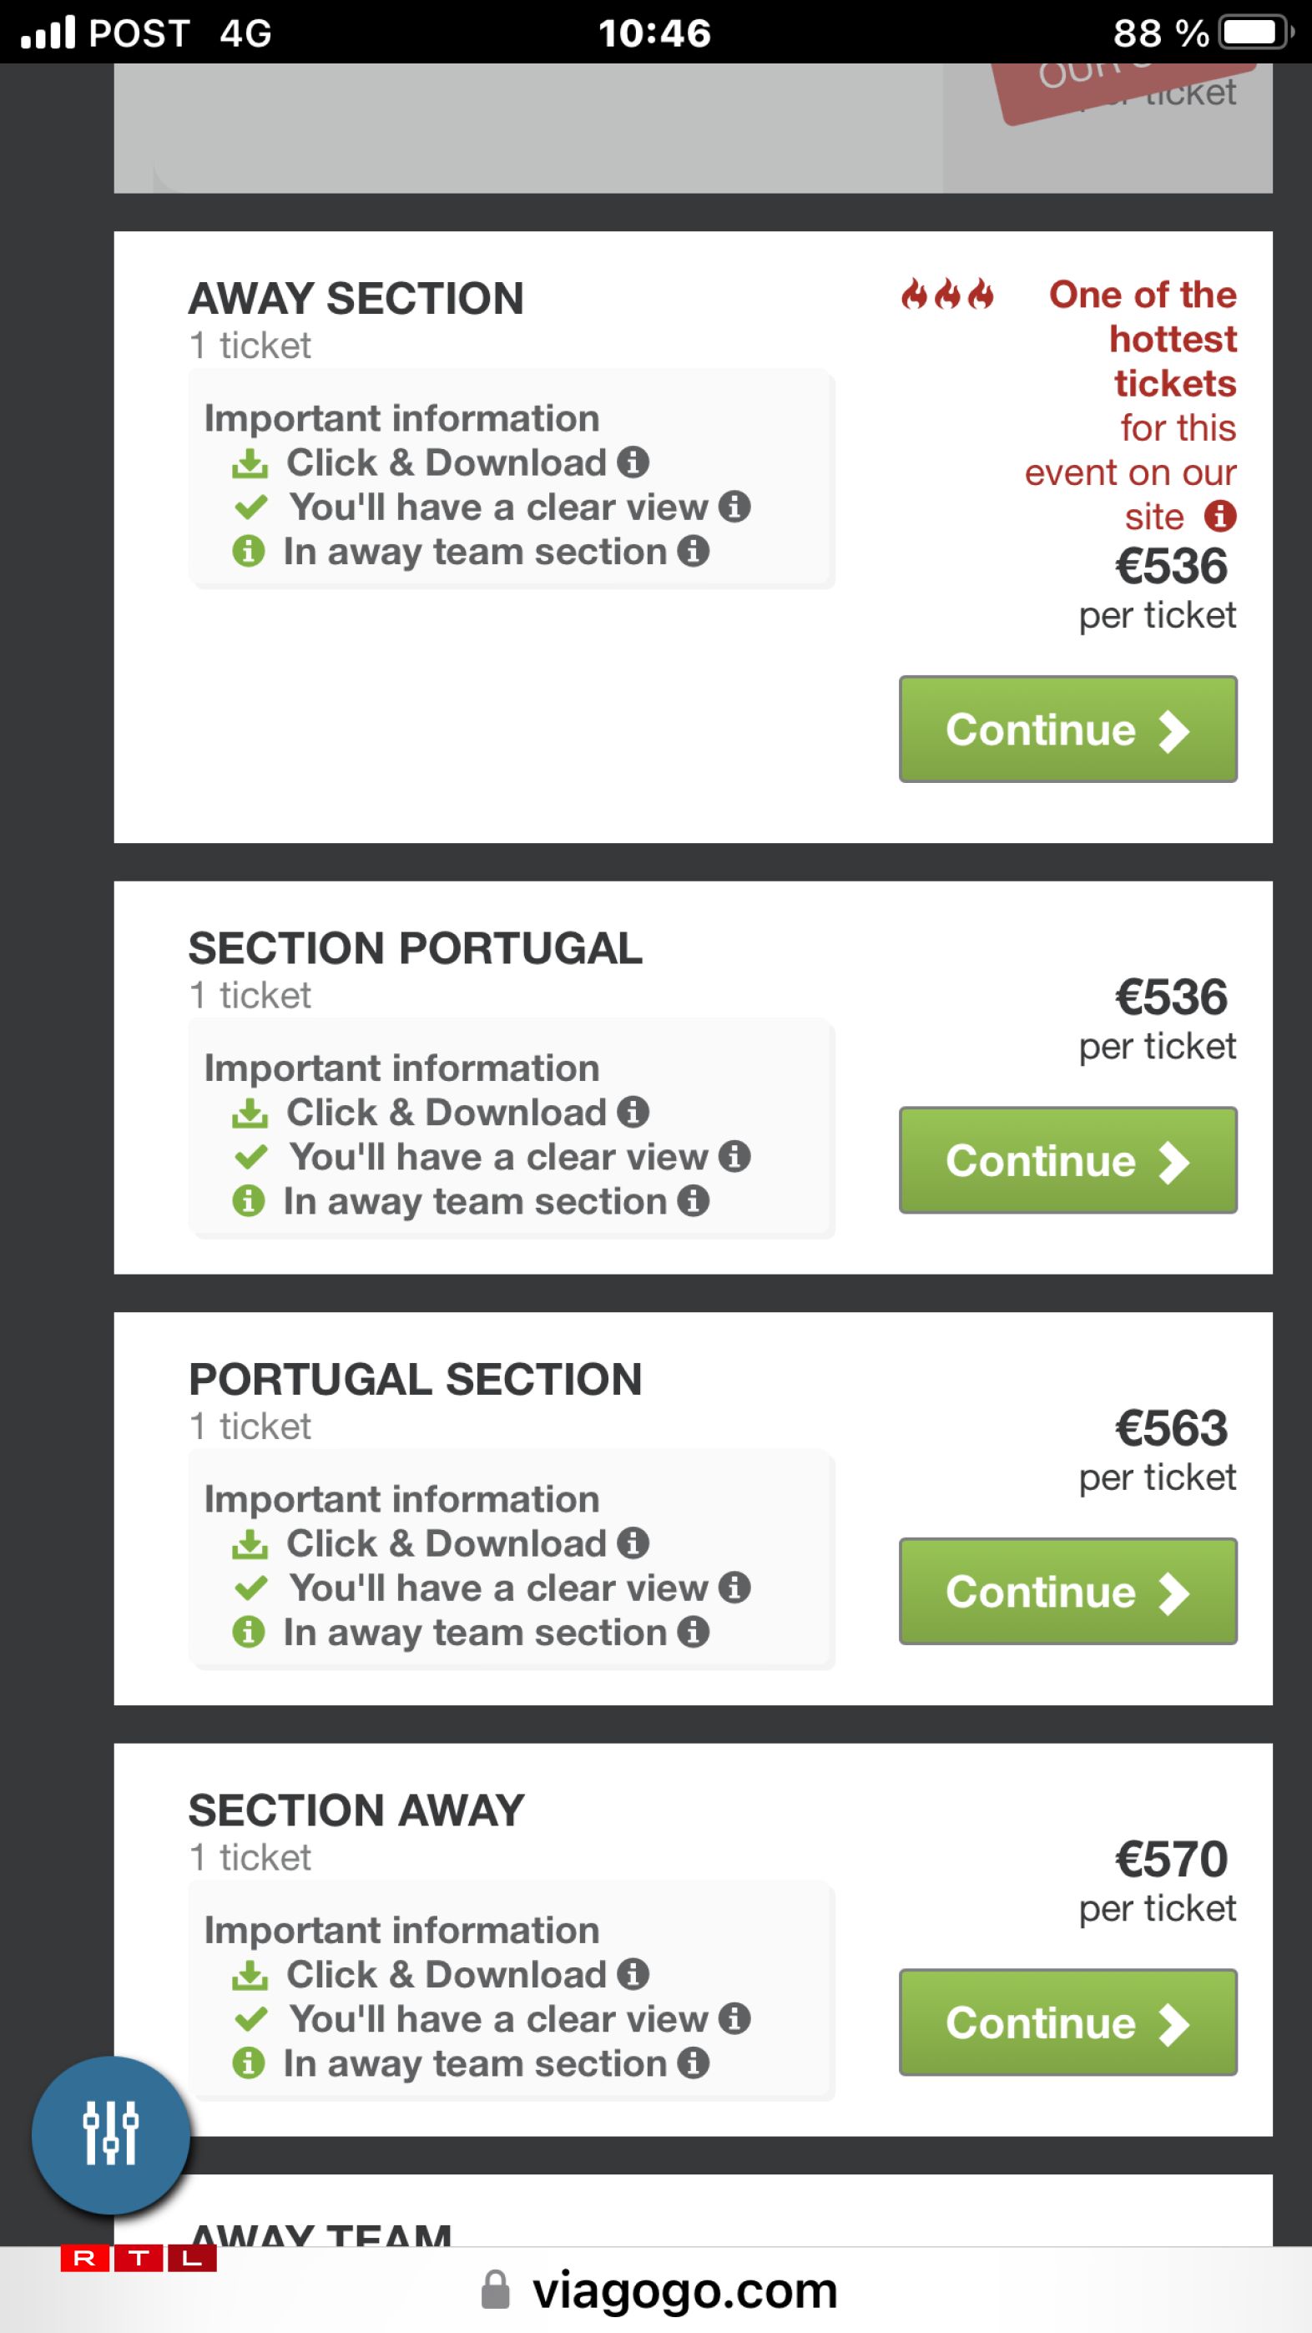Viewport: 1312px width, 2333px height.
Task: Open the blue filter sliders button
Action: [110, 2134]
